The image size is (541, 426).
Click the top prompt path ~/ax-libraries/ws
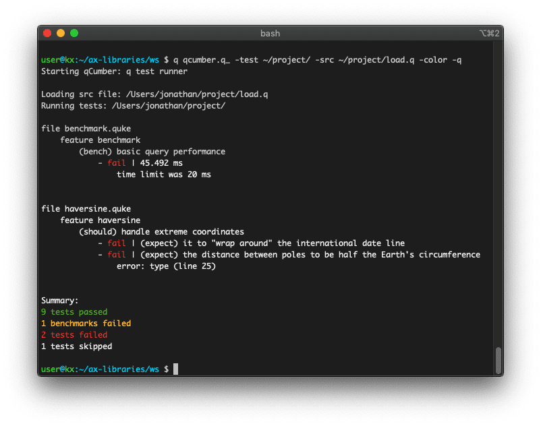coord(119,60)
